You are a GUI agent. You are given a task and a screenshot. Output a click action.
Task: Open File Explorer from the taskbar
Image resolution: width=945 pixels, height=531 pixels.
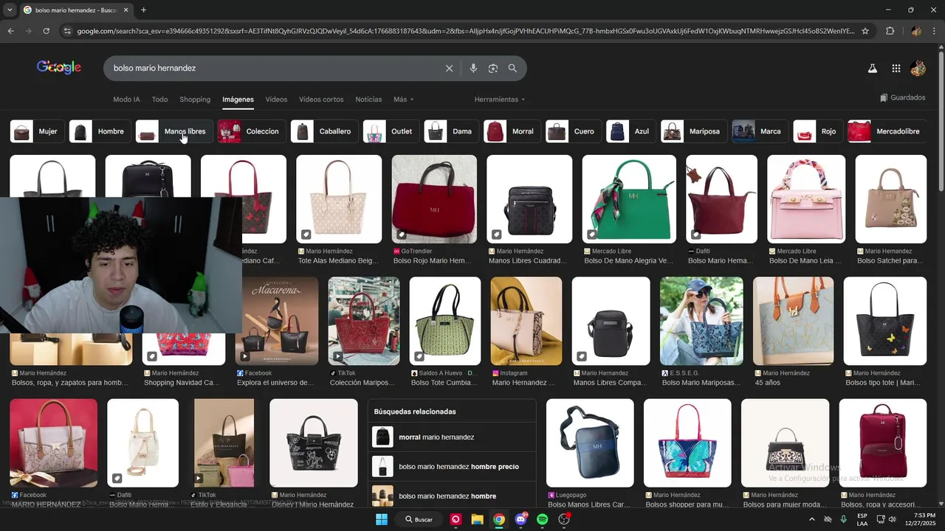point(478,519)
